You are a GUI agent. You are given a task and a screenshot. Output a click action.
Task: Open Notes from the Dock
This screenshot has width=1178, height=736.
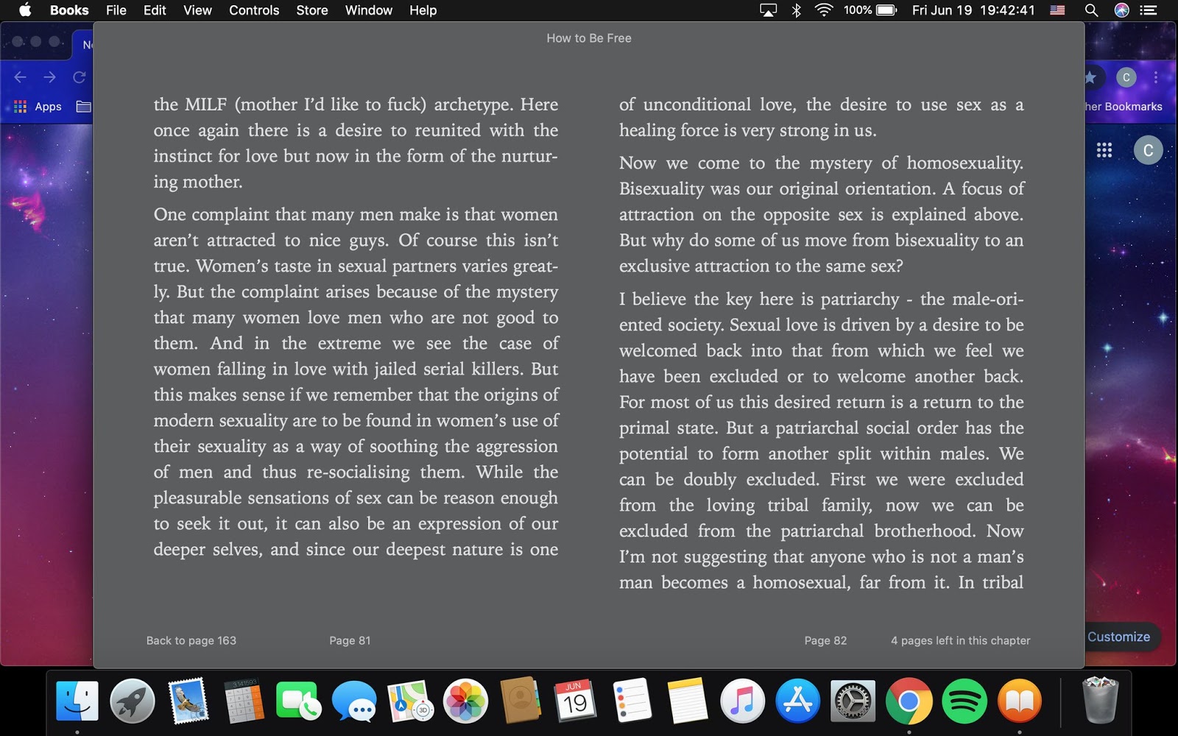(x=687, y=701)
